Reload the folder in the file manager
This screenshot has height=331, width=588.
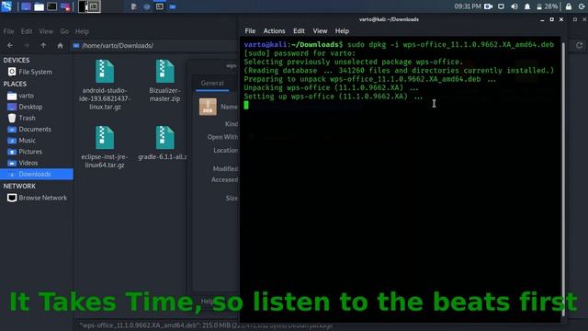coord(579,45)
